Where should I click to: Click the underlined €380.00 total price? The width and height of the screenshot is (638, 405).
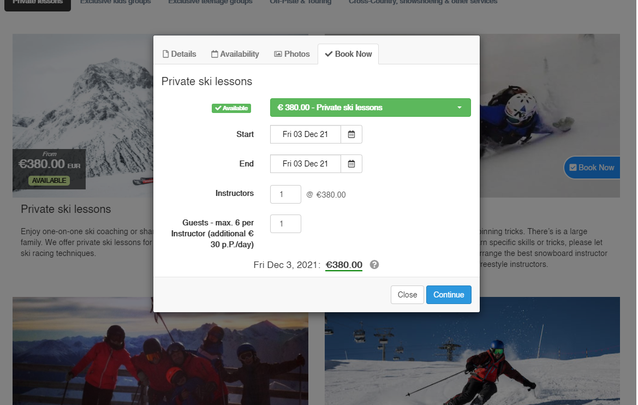pyautogui.click(x=344, y=265)
